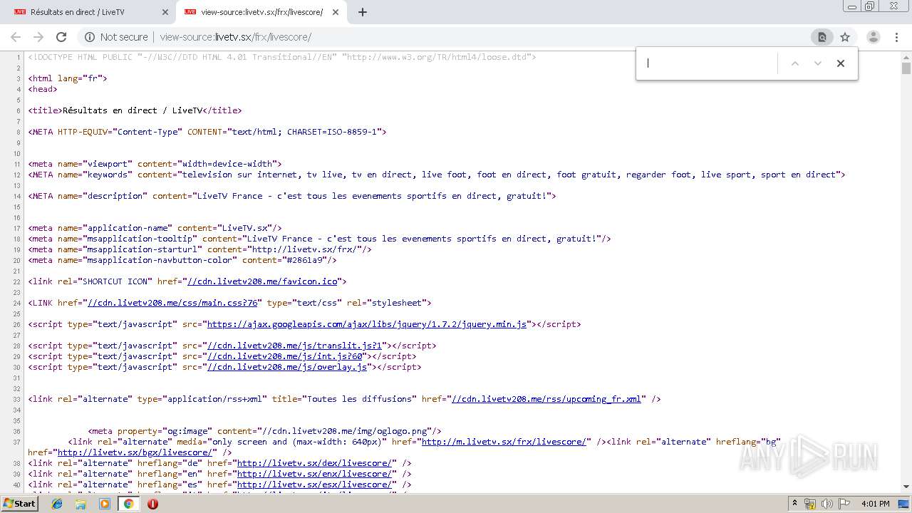Click the address bar URL
This screenshot has width=912, height=513.
click(x=235, y=37)
